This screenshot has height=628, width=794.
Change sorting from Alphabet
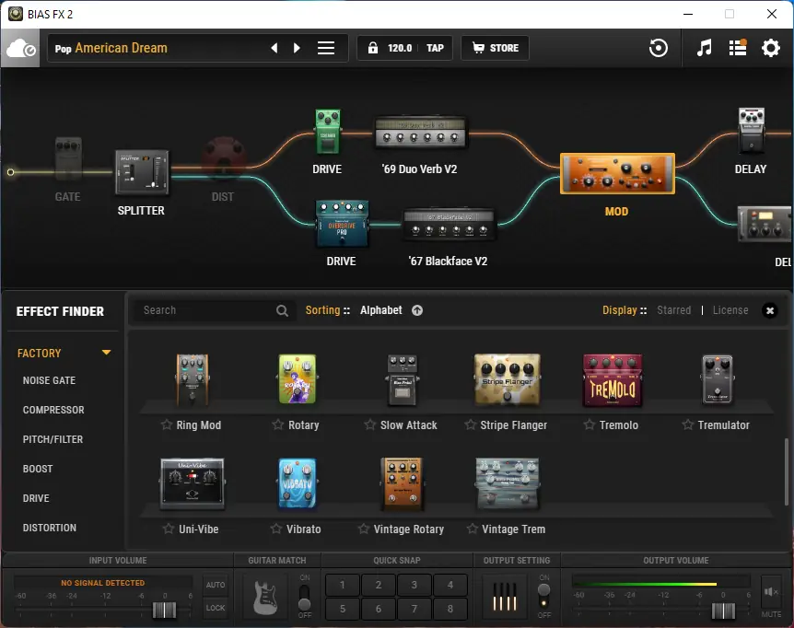(380, 310)
